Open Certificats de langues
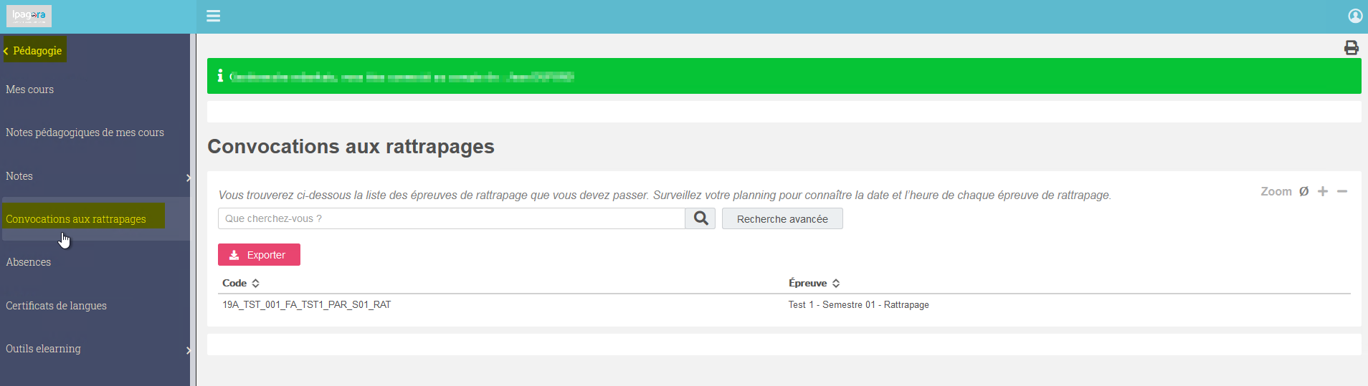 56,306
